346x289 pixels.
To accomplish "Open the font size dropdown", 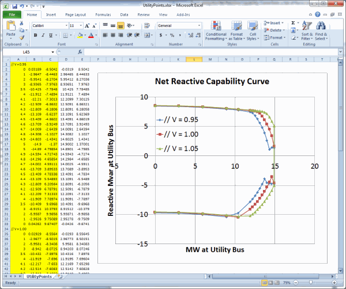I will pyautogui.click(x=81, y=25).
